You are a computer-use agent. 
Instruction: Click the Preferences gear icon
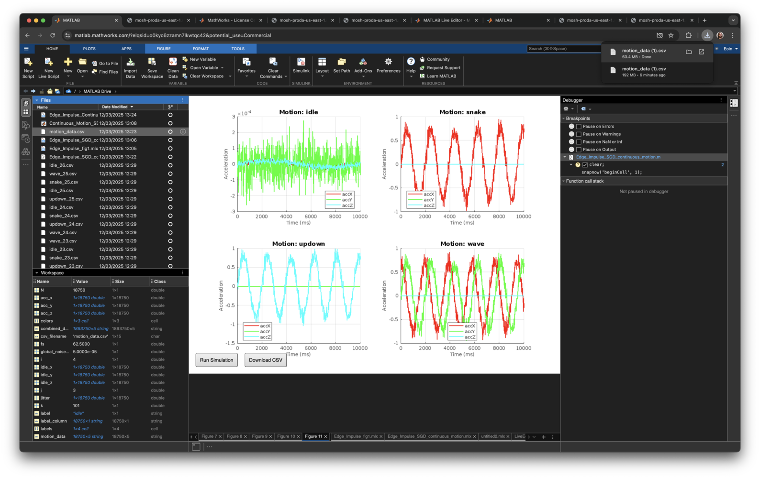coord(388,62)
